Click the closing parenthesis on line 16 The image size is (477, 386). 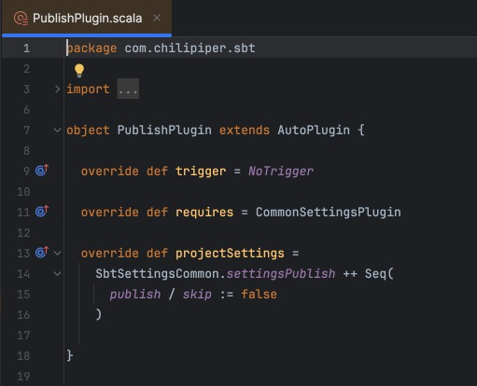click(99, 315)
